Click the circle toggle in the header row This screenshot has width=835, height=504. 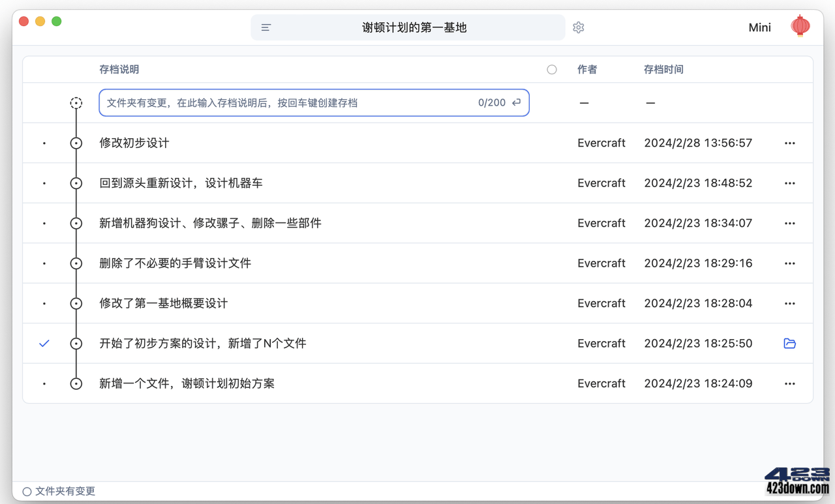[551, 69]
